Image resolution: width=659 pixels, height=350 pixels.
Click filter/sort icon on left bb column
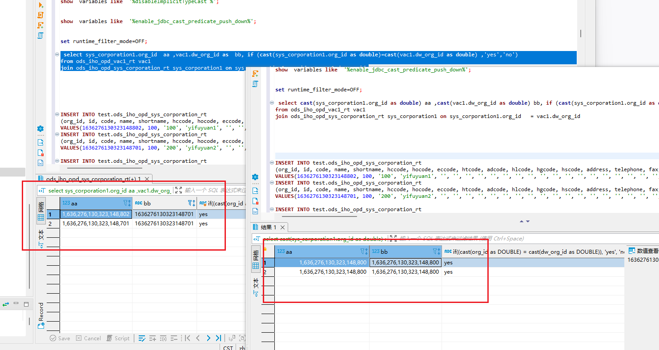coord(191,203)
